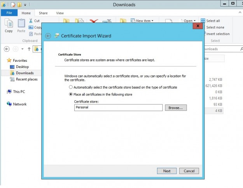Click the Paste clipboard icon in ribbon
The width and height of the screenshot is (243, 188).
click(x=21, y=23)
